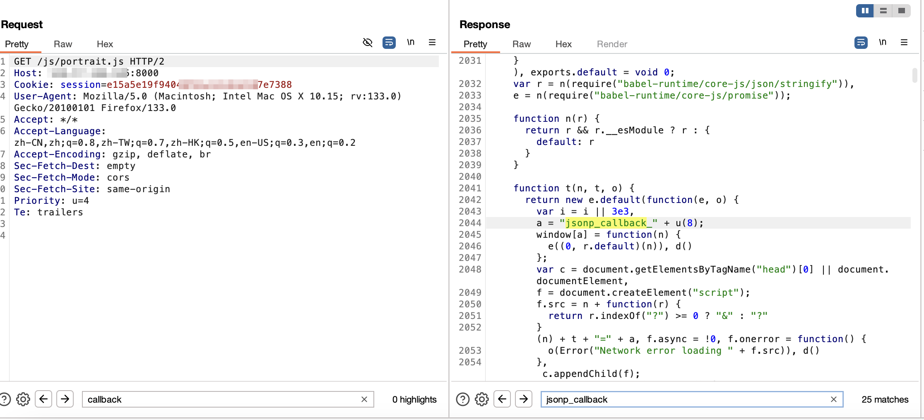Image resolution: width=924 pixels, height=420 pixels.
Task: Switch Request view to Raw tab
Action: click(63, 44)
